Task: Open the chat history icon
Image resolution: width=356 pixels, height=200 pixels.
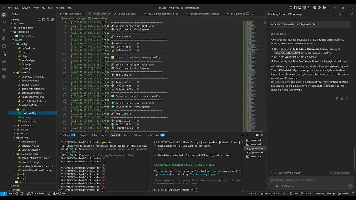Action: pos(340,14)
